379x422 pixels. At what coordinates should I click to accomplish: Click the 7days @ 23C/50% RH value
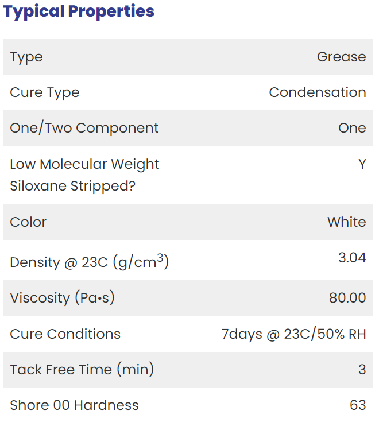pyautogui.click(x=293, y=334)
